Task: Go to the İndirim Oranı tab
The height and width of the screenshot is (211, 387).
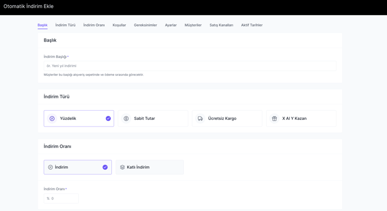Action: point(94,25)
